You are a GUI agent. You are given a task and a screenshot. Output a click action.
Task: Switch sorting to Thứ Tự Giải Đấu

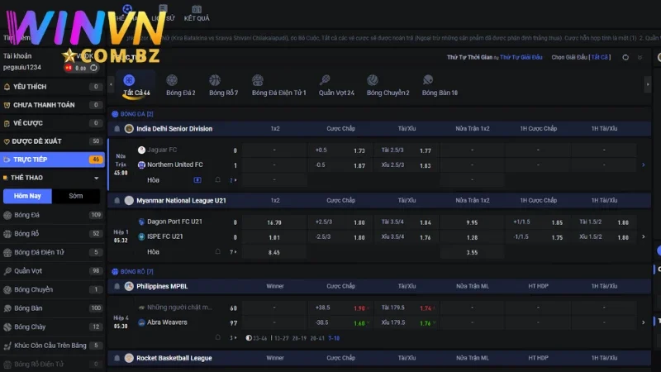[x=519, y=57]
